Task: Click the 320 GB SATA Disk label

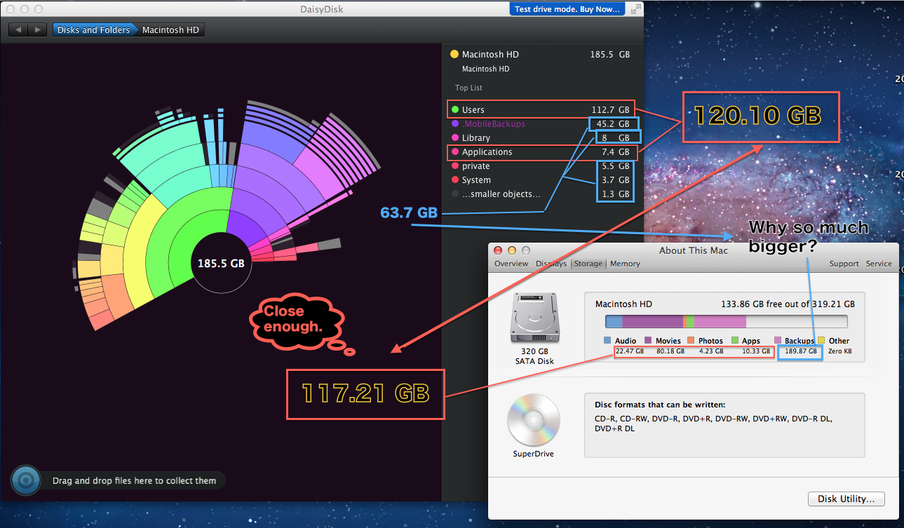Action: pyautogui.click(x=534, y=356)
